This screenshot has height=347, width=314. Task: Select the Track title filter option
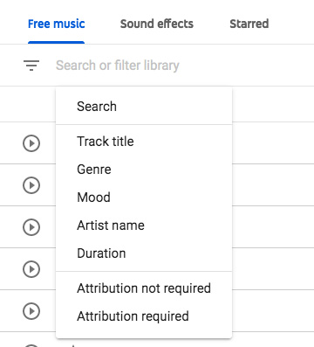tap(144, 142)
